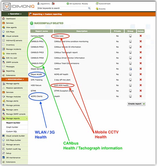
Task: Click the Events icon in the header
Action: tap(97, 9)
